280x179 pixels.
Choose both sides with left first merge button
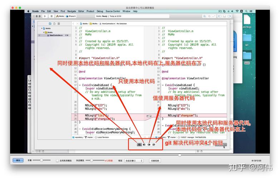coord(139,145)
